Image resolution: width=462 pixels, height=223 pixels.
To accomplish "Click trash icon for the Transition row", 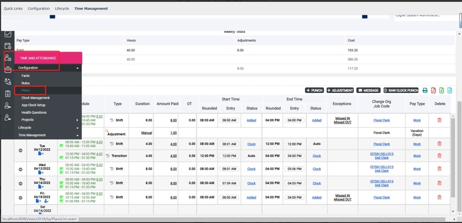I will coord(439,155).
